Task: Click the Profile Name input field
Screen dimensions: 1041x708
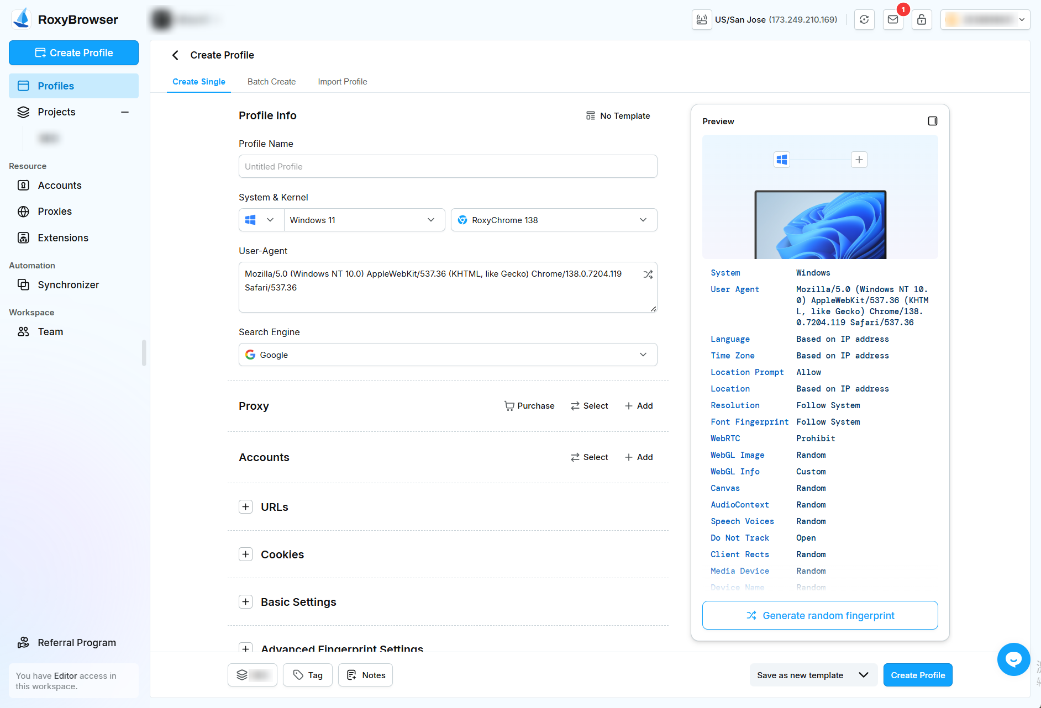Action: [448, 166]
